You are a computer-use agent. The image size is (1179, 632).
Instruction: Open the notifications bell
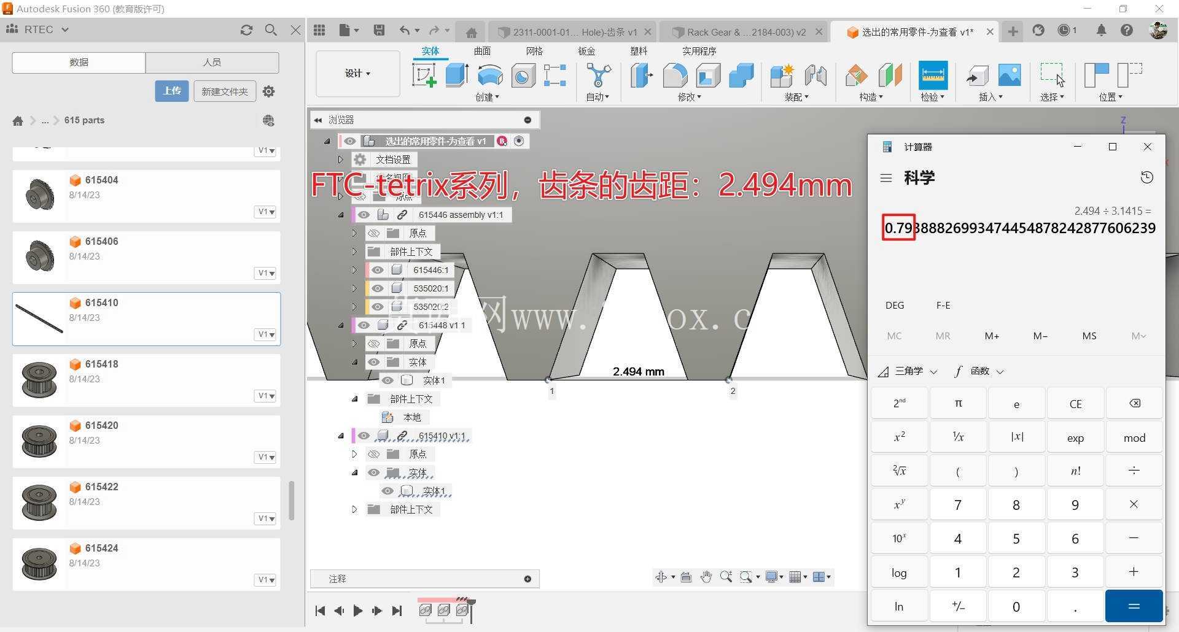[1101, 30]
